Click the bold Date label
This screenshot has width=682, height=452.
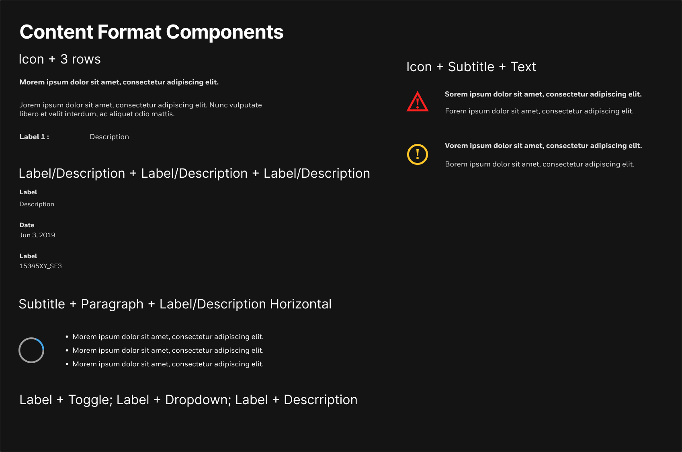pos(27,225)
